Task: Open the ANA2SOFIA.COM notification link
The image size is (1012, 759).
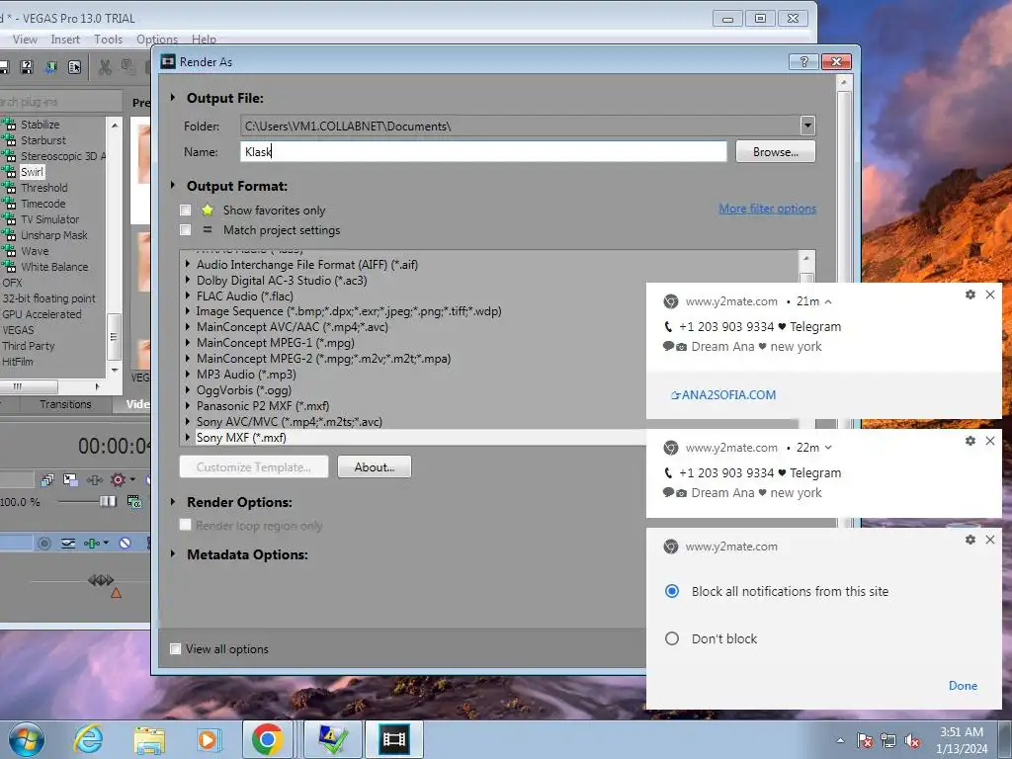Action: 722,395
